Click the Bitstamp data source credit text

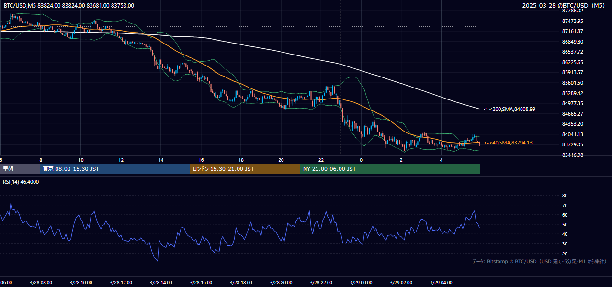tap(539, 261)
